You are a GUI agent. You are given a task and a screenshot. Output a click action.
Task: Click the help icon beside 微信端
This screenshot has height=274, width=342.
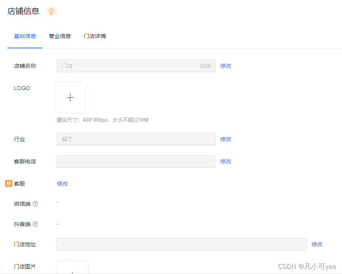[x=35, y=204]
